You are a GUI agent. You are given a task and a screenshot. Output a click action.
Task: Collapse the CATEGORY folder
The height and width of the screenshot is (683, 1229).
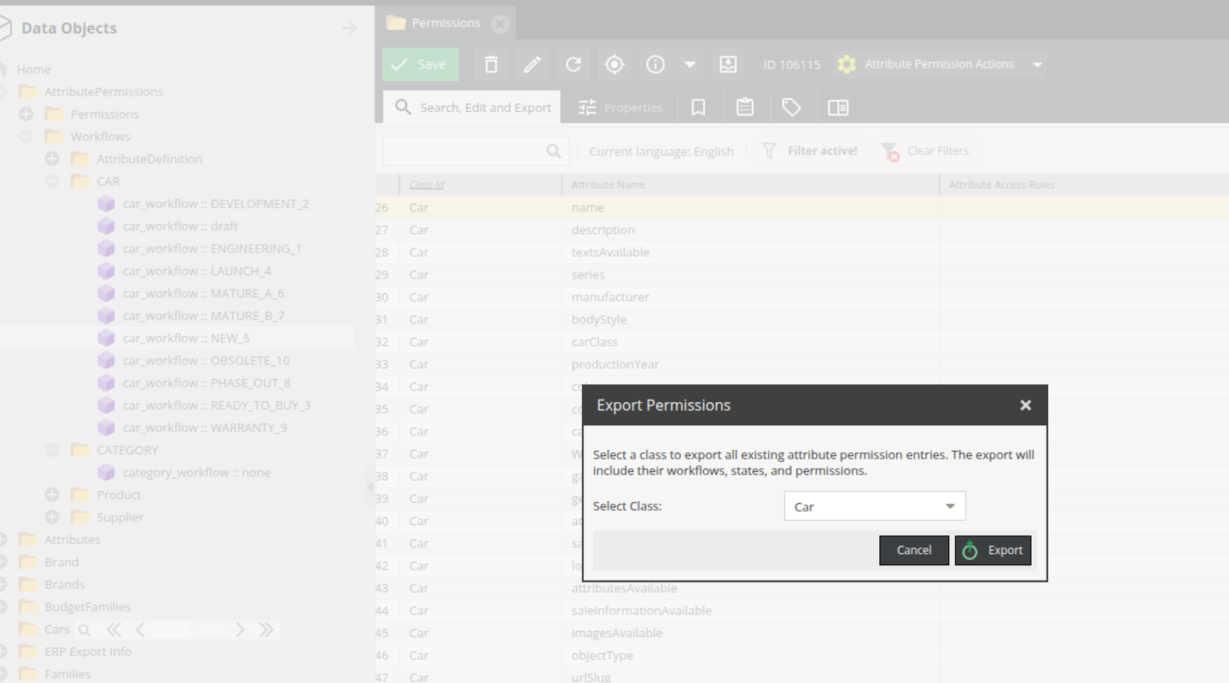pyautogui.click(x=52, y=450)
